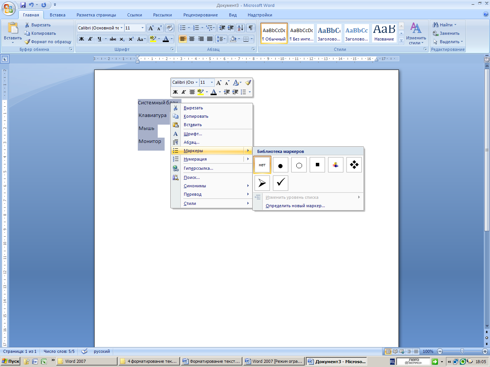Viewport: 490px width, 367px height.
Task: Open the Изменить стили dropdown
Action: point(416,34)
